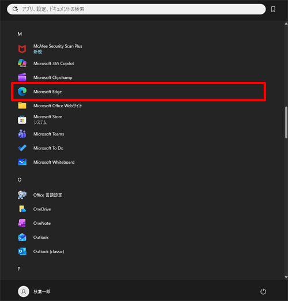This screenshot has height=301, width=288.
Task: Launch Microsoft Whiteboard icon
Action: point(22,162)
